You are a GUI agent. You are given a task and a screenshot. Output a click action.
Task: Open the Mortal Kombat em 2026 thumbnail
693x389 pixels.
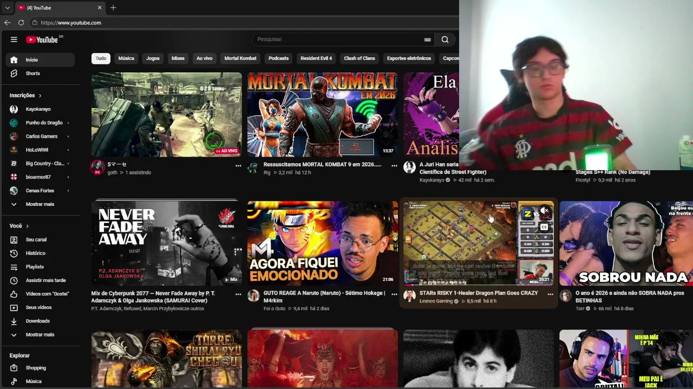pyautogui.click(x=323, y=115)
